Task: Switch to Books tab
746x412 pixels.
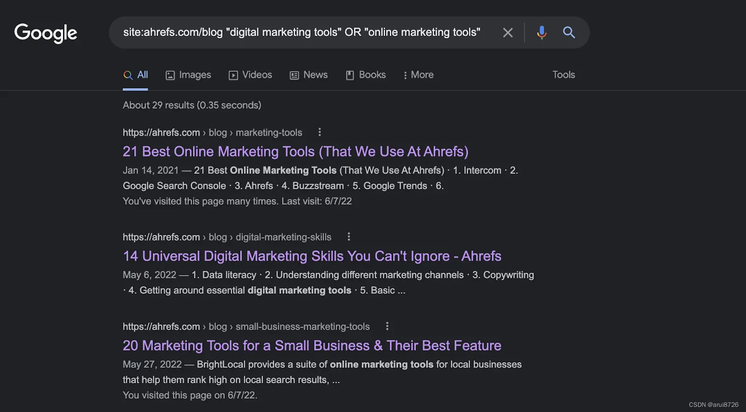Action: (366, 75)
